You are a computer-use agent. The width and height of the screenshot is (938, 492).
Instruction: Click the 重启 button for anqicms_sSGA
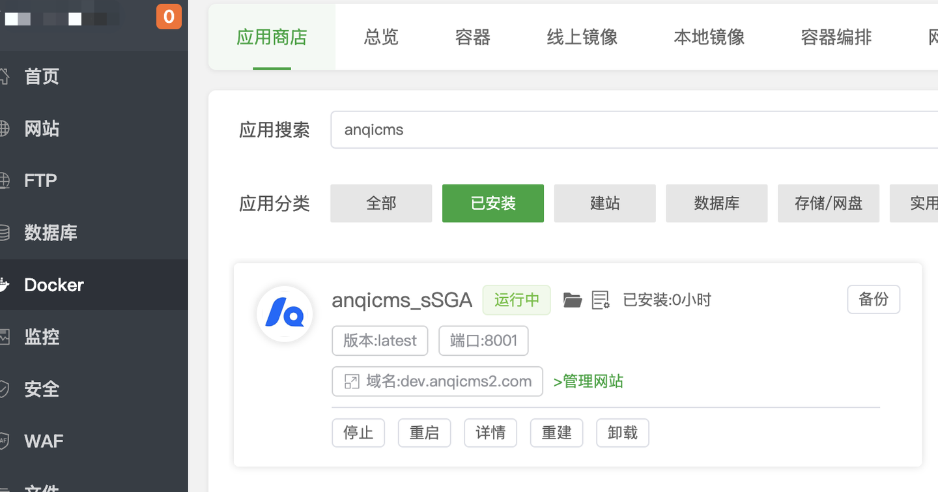click(425, 433)
